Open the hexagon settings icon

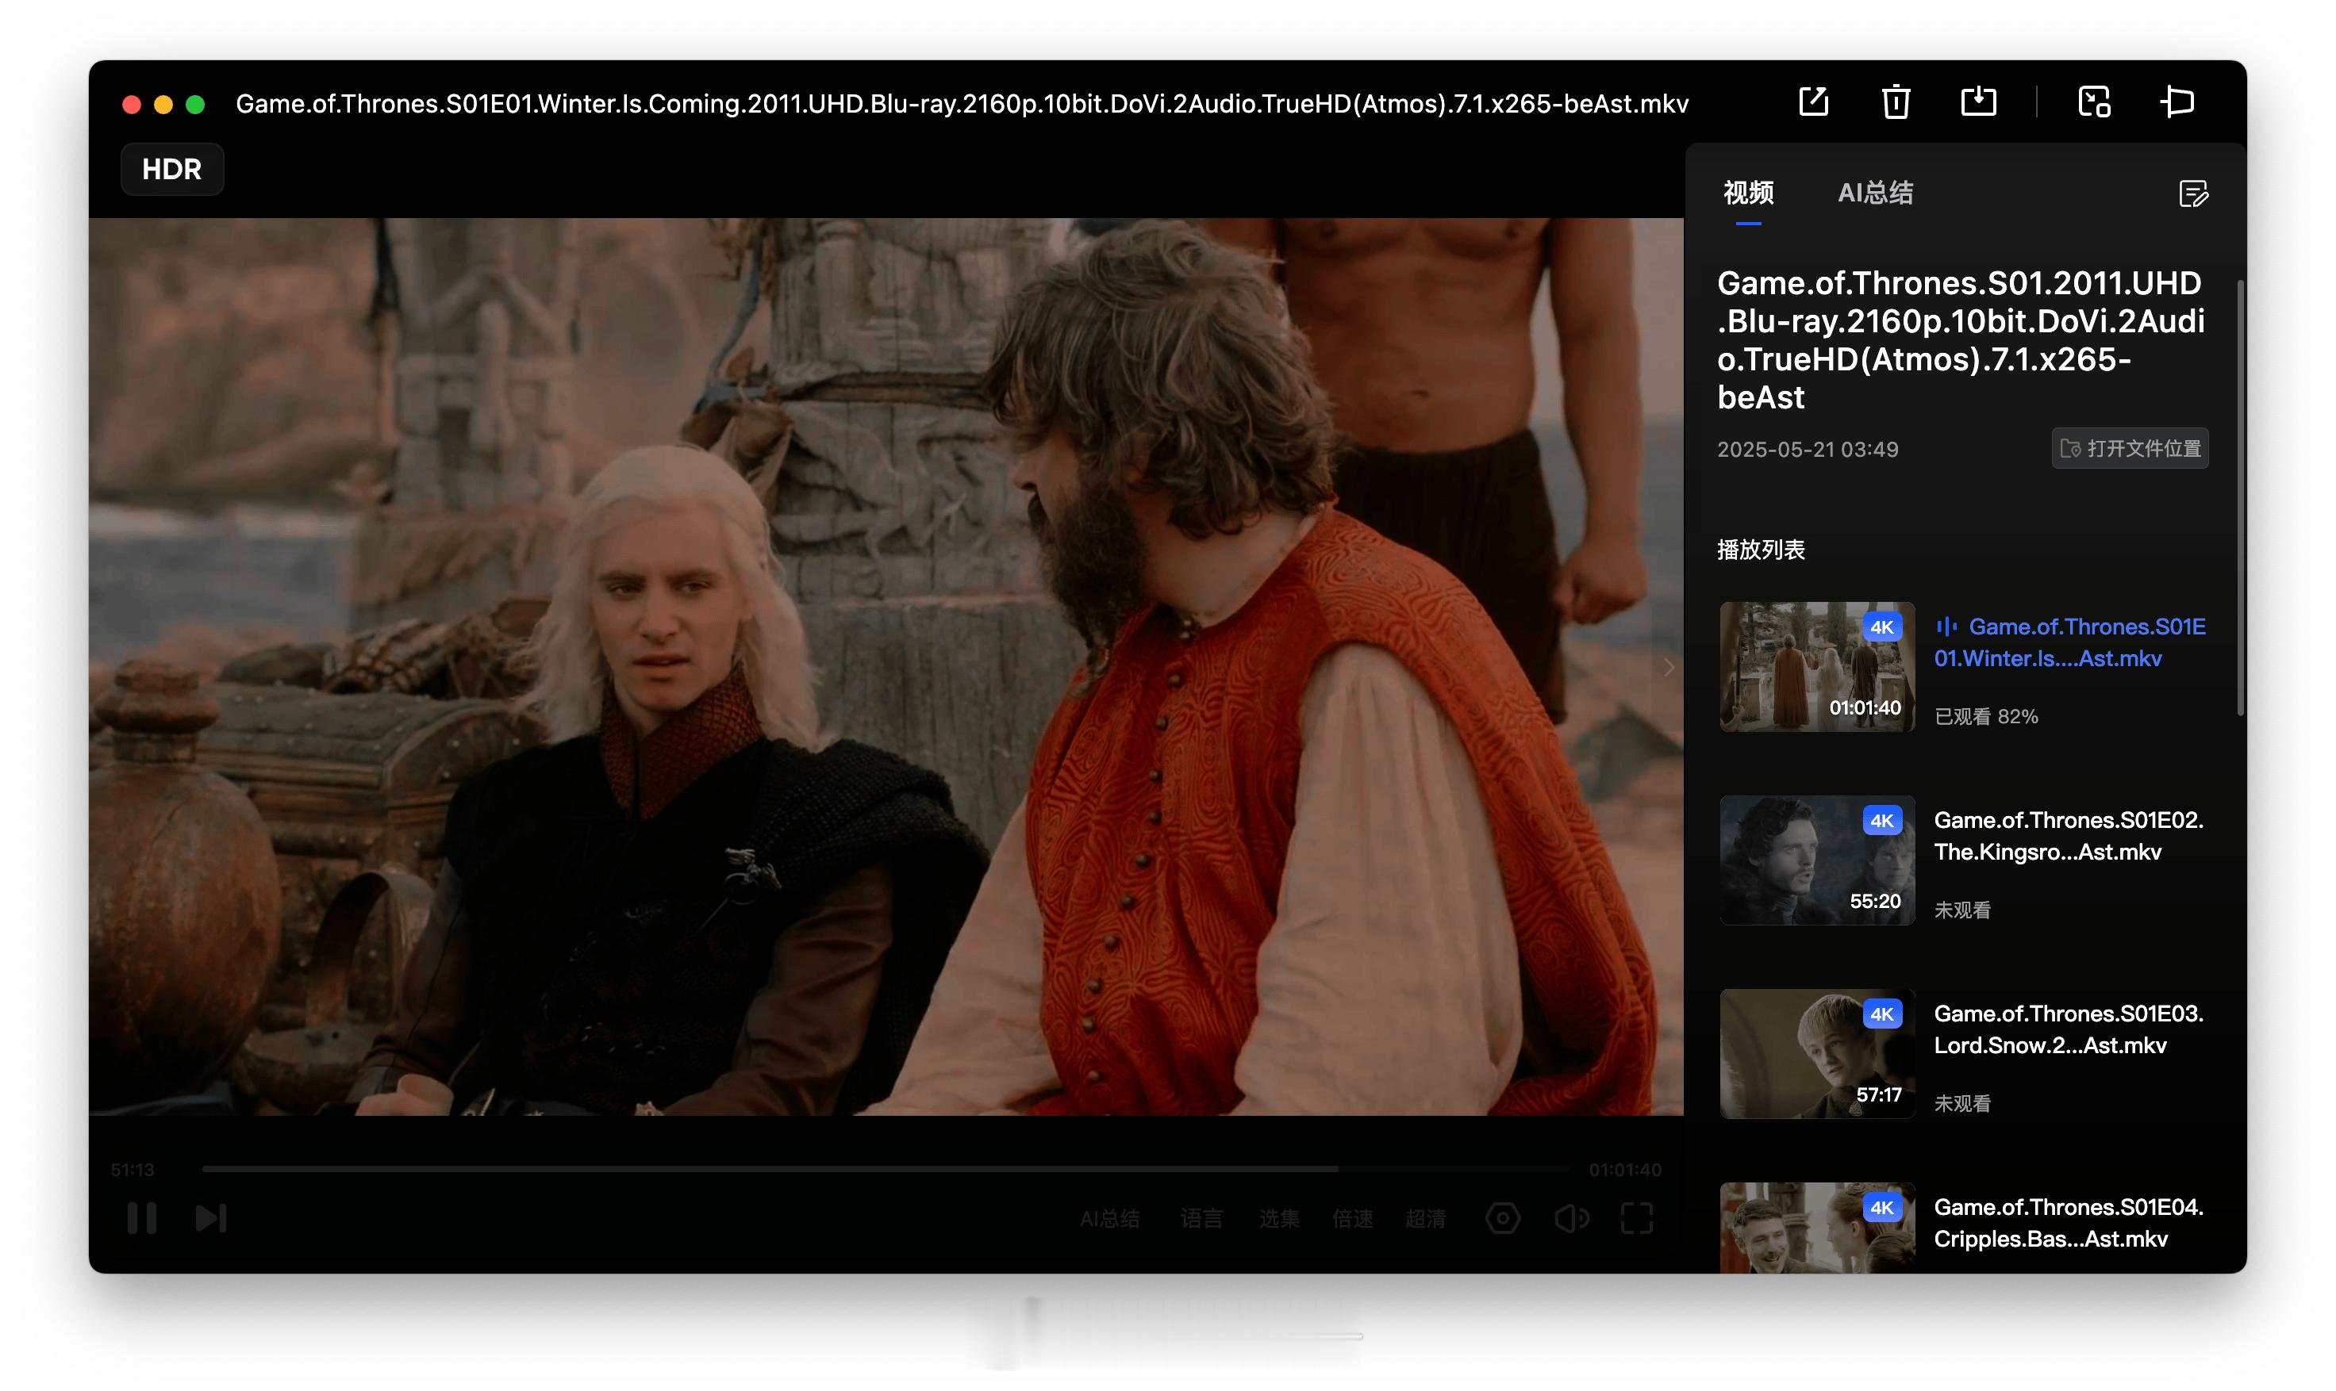click(1502, 1217)
